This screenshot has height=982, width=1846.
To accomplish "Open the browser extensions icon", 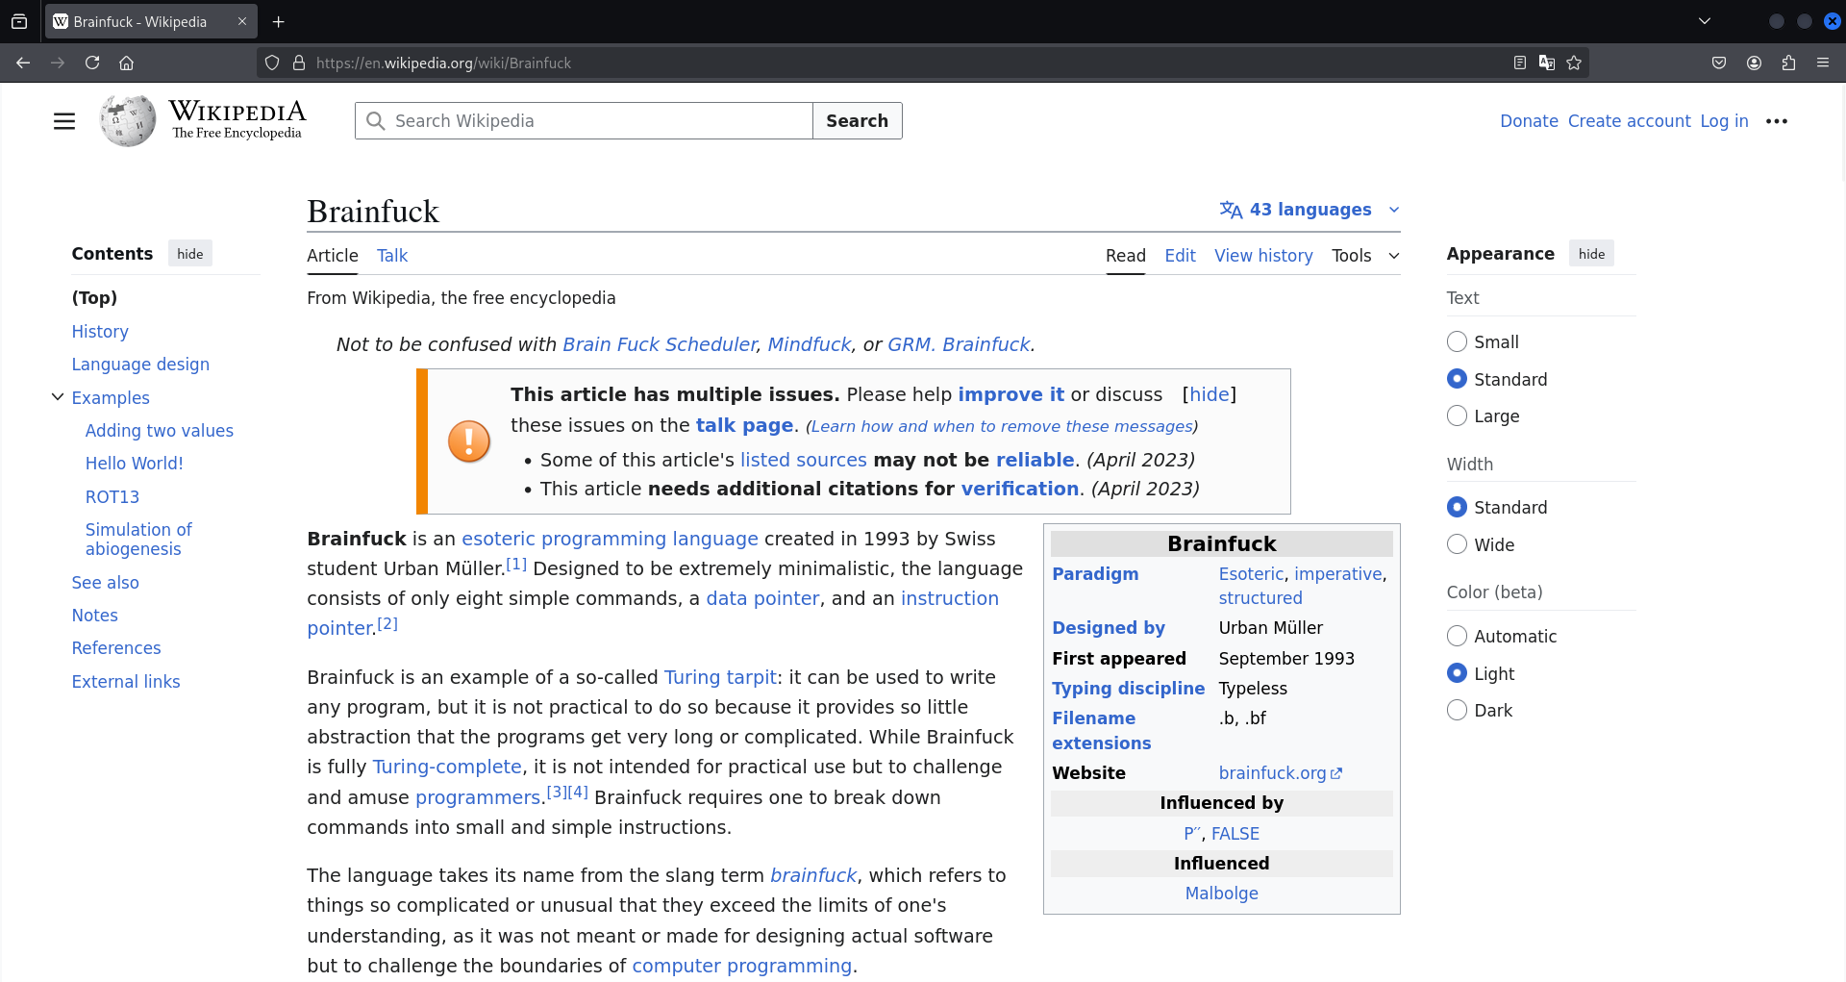I will point(1788,63).
